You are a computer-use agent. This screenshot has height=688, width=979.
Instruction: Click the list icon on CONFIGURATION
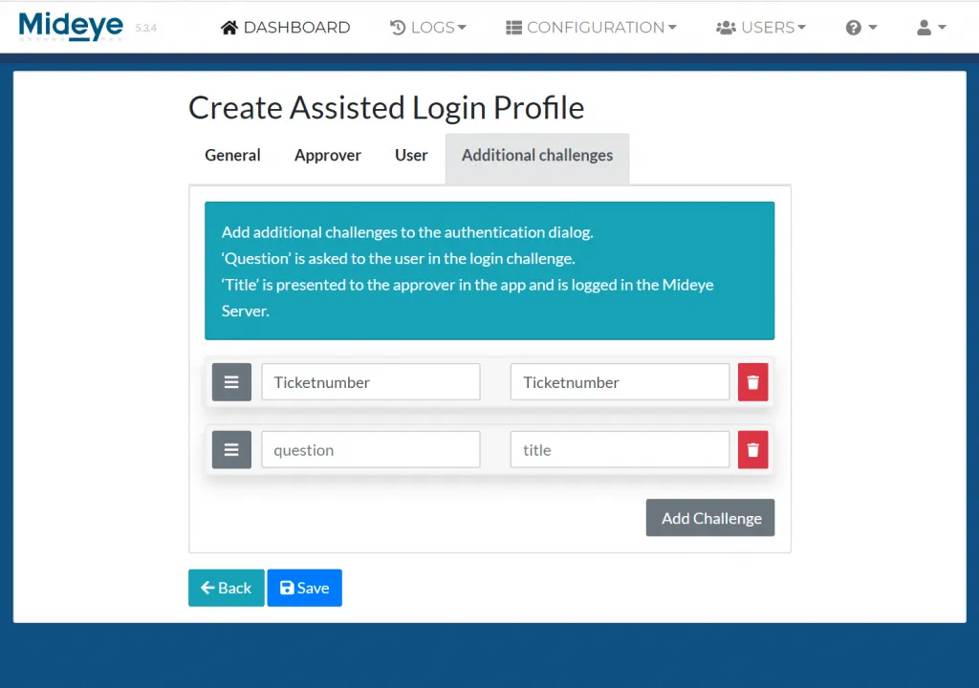(x=514, y=27)
